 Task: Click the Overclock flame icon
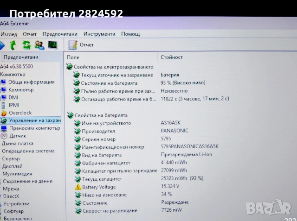[x=4, y=113]
